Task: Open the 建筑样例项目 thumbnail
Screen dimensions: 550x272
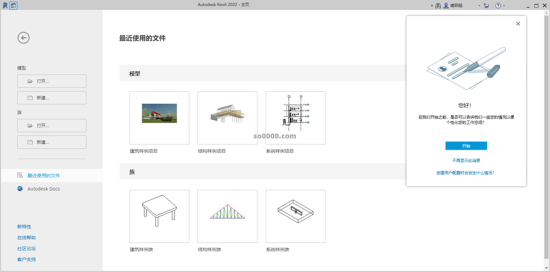Action: (159, 118)
